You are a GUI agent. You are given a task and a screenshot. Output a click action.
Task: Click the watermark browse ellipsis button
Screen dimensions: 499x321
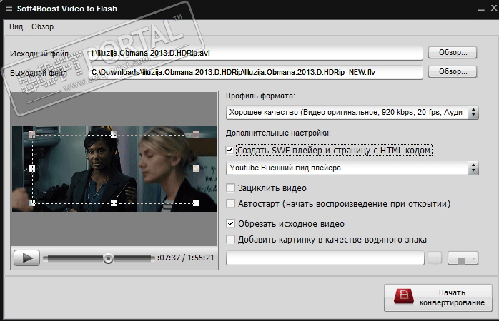click(435, 258)
